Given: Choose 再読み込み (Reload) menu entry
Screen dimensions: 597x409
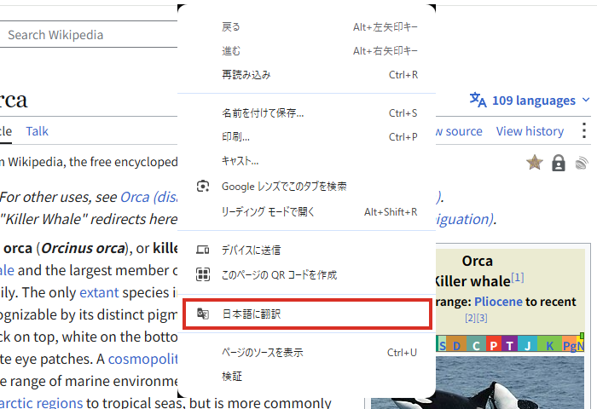Looking at the screenshot, I should tap(306, 75).
